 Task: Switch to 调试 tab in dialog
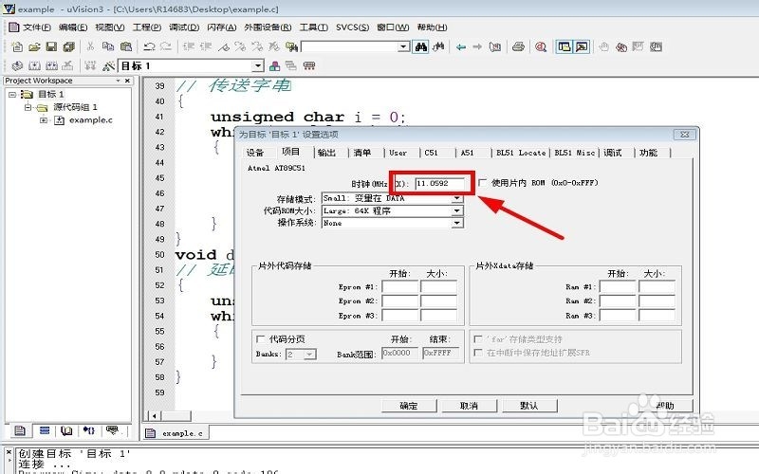click(x=613, y=153)
